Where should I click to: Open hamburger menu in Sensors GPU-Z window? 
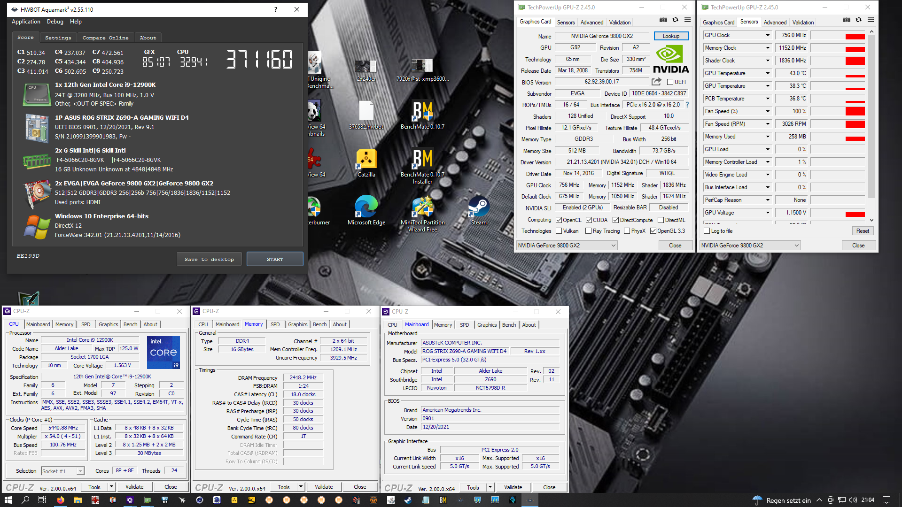(871, 20)
